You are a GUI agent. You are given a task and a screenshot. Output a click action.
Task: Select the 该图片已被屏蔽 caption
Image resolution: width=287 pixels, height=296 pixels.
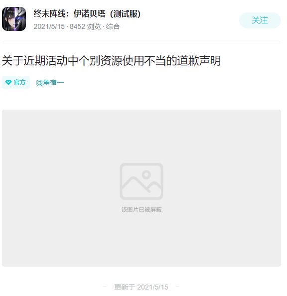coord(142,209)
